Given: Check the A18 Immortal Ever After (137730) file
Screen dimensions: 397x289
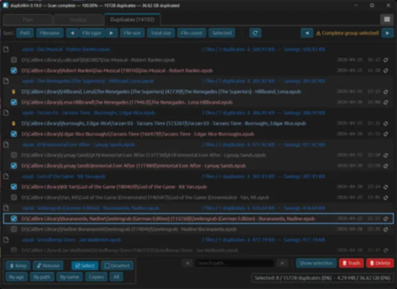Looking at the screenshot, I should [14, 155].
